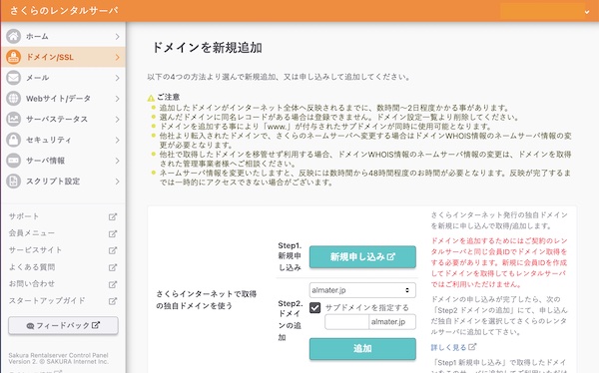Click the subdomain name input field
599x373 pixels.
[346, 322]
